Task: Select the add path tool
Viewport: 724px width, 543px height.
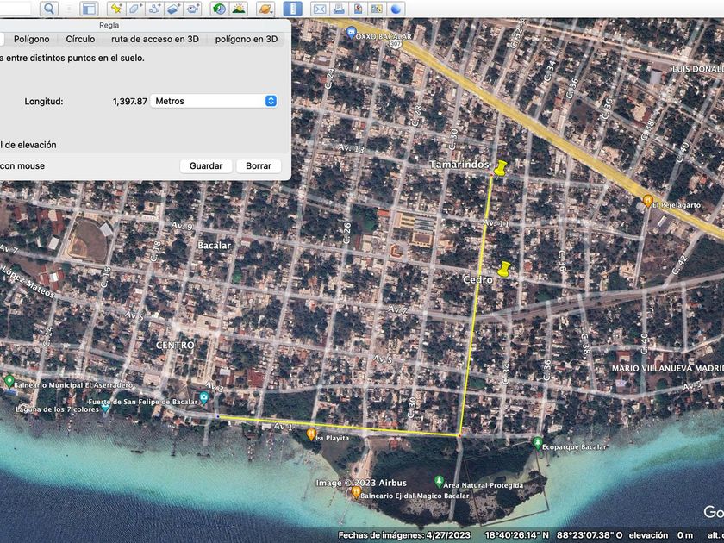Action: [x=155, y=9]
